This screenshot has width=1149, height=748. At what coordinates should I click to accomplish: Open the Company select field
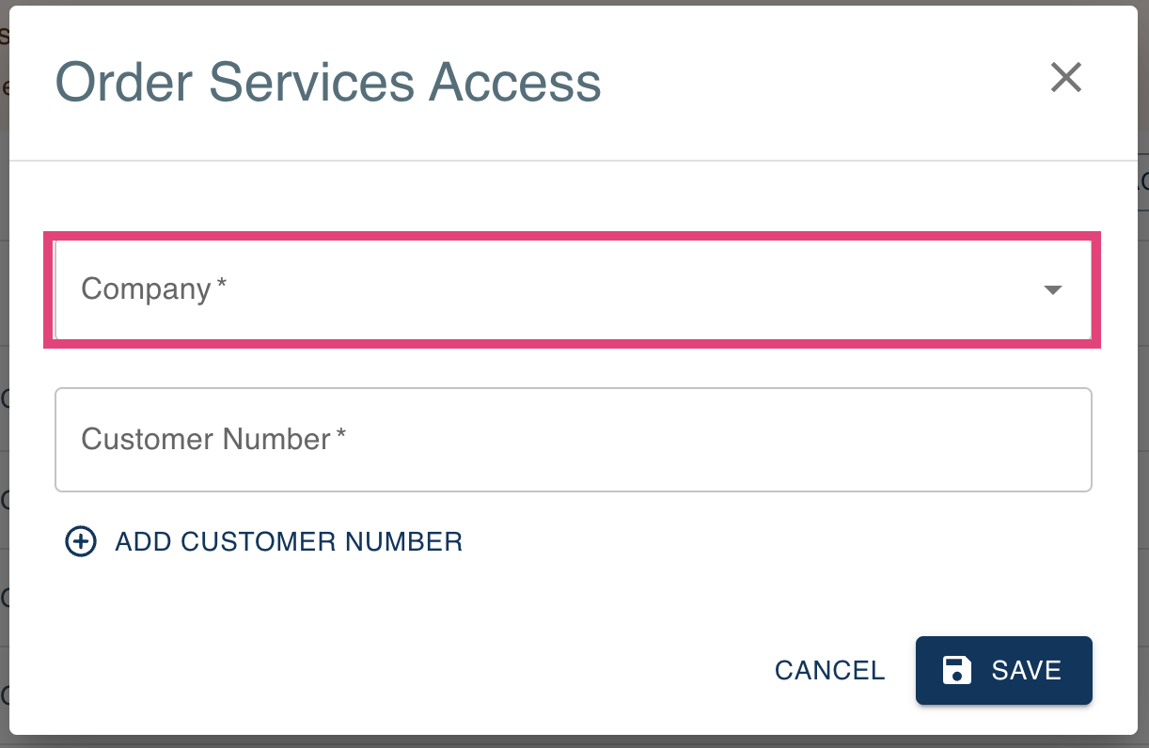[574, 289]
